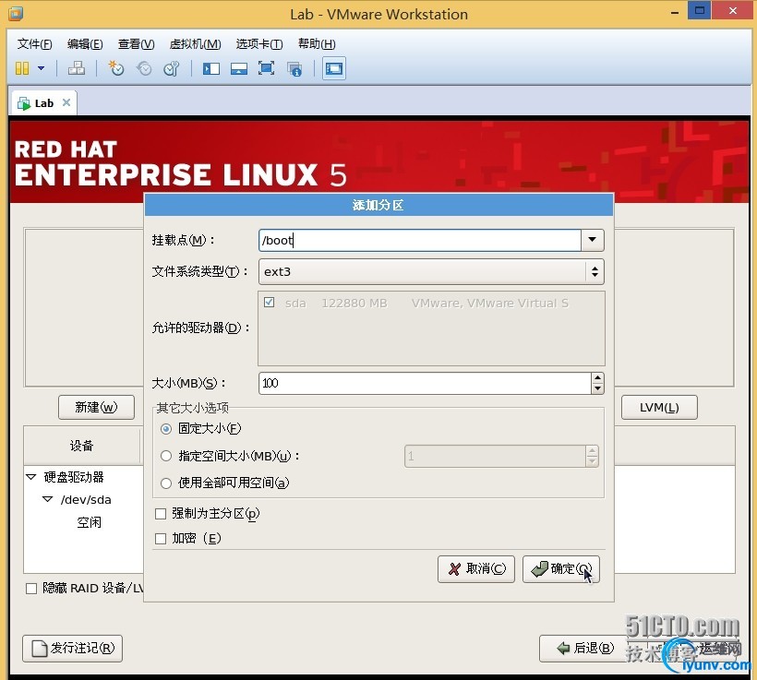Open the 发行注记(R) release notes button

(x=72, y=648)
